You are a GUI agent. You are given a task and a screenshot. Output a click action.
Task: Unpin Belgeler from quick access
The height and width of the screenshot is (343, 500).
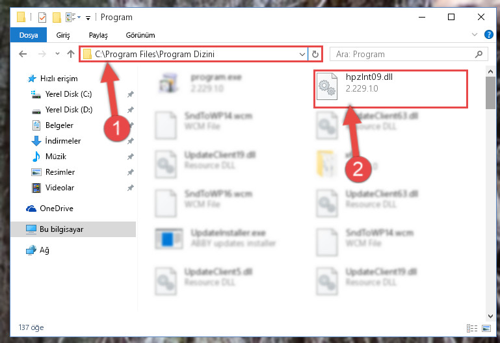click(x=131, y=125)
